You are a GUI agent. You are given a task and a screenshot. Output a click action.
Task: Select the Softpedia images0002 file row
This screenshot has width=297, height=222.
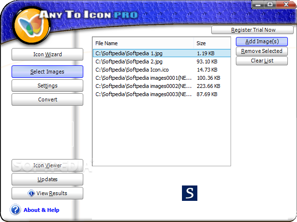point(162,86)
